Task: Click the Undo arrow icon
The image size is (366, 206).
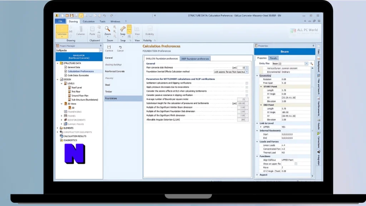Action: point(104,16)
